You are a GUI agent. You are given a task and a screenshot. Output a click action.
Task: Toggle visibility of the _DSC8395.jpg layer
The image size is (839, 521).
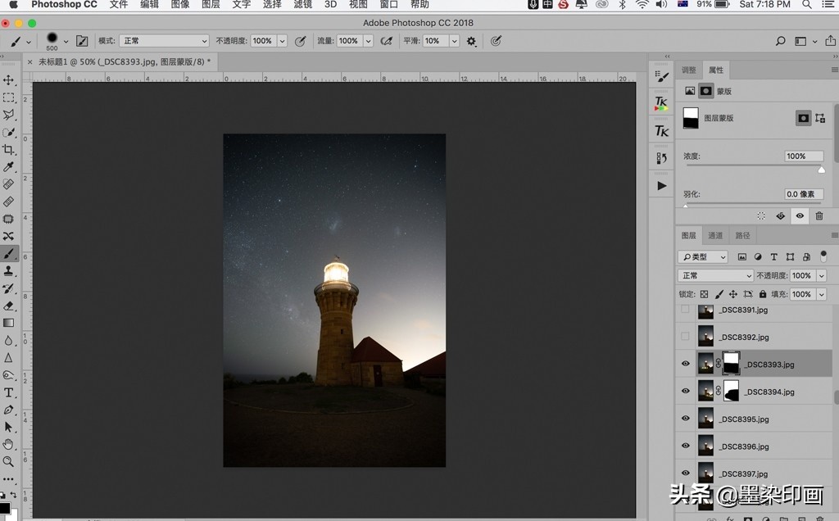pos(686,419)
